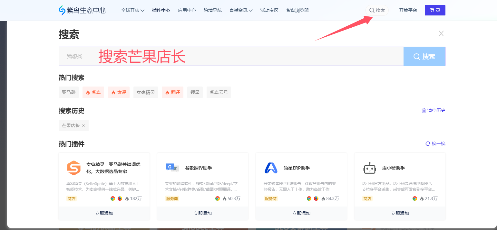This screenshot has height=230, width=497.
Task: Go to 应用中心
Action: 187,10
